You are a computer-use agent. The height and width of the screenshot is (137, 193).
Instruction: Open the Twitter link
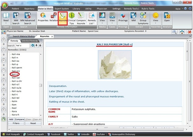(x=69, y=134)
